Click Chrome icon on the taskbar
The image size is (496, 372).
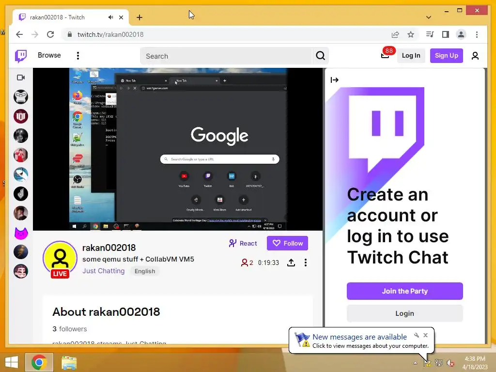(39, 362)
